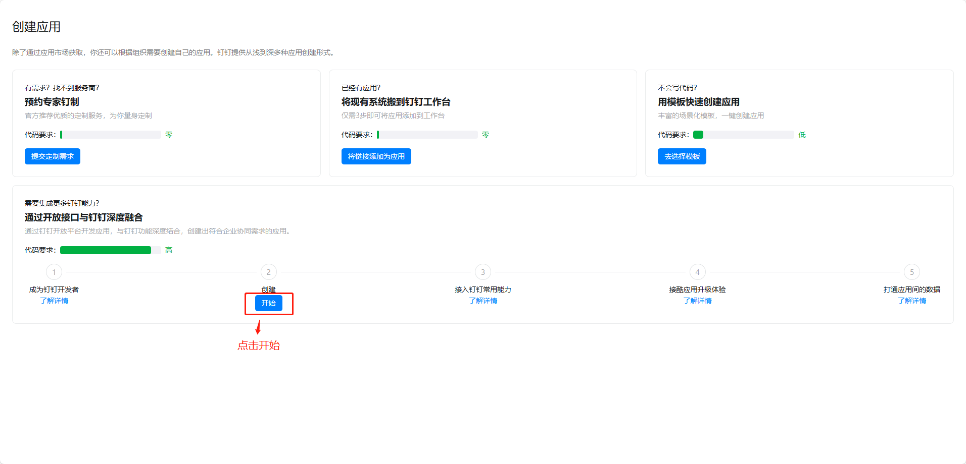The height and width of the screenshot is (464, 966).
Task: Select step 3 circle in stepper
Action: coord(483,272)
